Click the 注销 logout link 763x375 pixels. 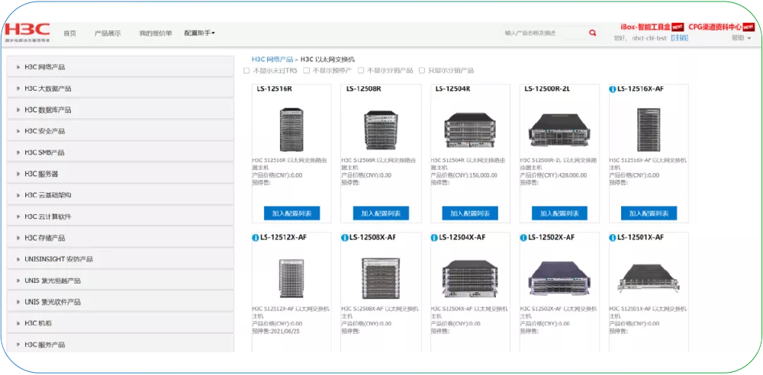pyautogui.click(x=679, y=38)
